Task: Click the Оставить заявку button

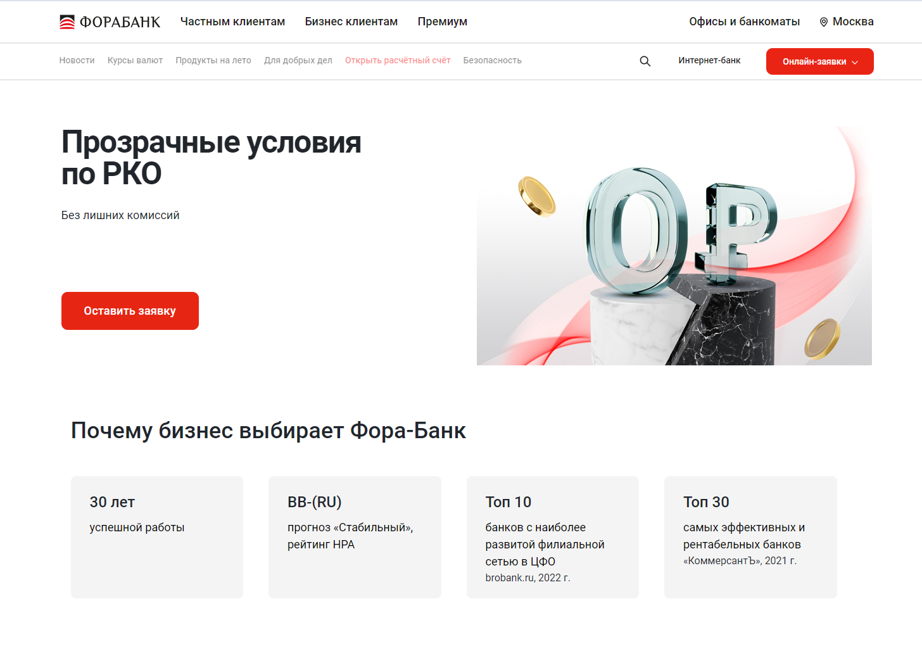Action: pyautogui.click(x=130, y=311)
